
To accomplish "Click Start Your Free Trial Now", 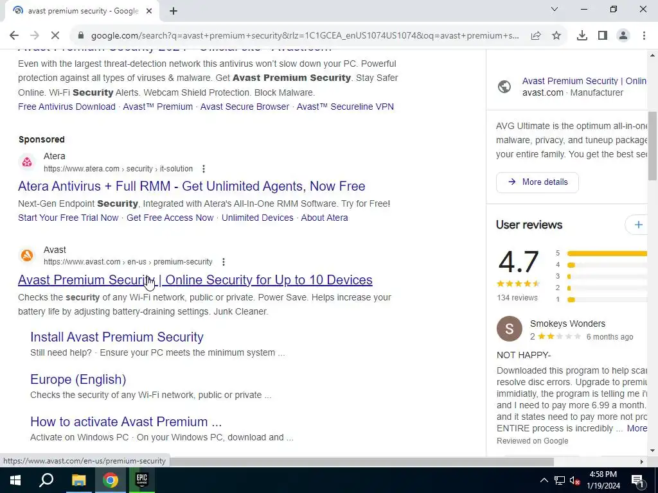I will pos(68,218).
